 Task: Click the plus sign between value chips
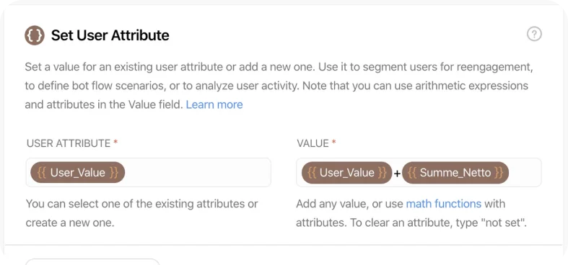point(397,174)
